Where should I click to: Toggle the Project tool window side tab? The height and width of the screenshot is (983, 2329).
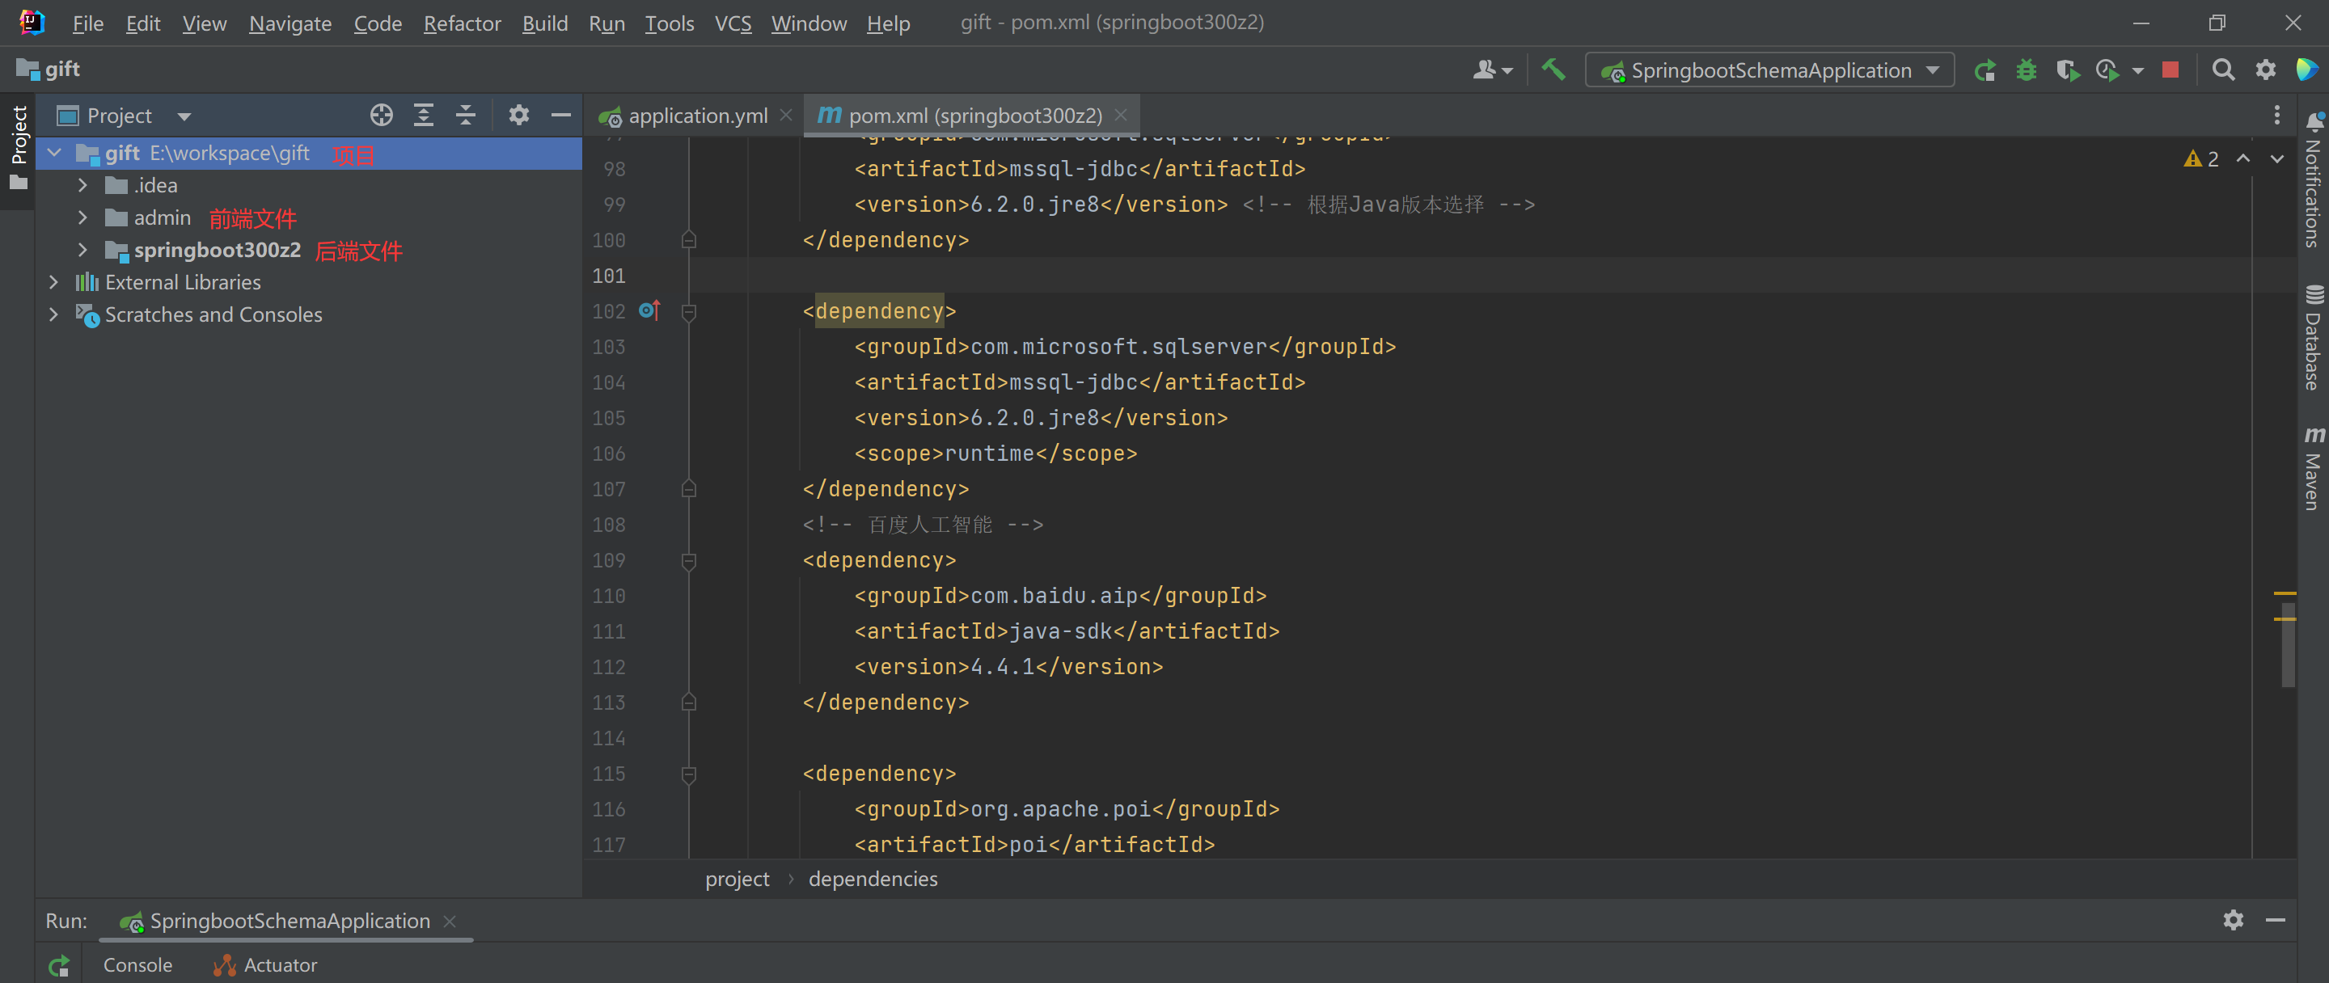(x=18, y=146)
